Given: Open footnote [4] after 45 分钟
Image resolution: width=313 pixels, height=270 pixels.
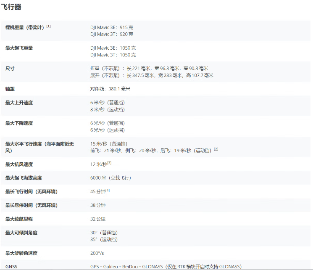Looking at the screenshot, I should tap(108, 191).
